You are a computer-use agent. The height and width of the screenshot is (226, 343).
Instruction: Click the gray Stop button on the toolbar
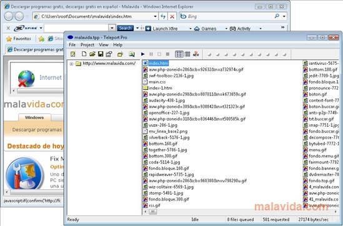click(167, 54)
